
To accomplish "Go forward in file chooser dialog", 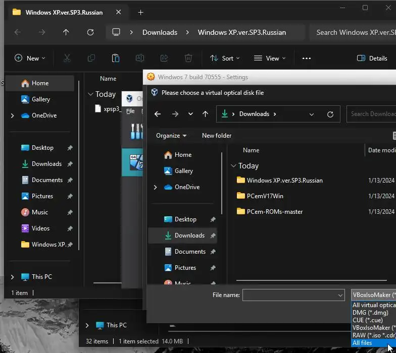I will [175, 114].
